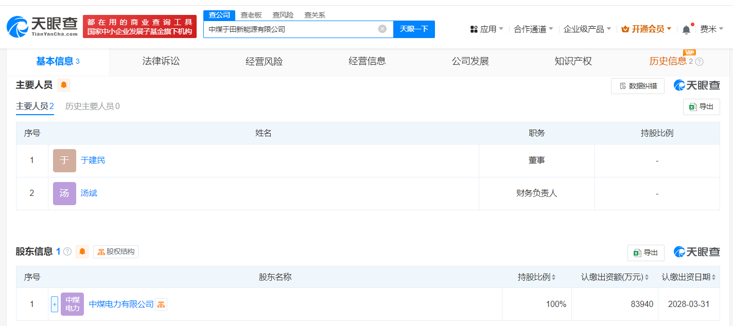Click the notification bell in top navigation

[686, 29]
